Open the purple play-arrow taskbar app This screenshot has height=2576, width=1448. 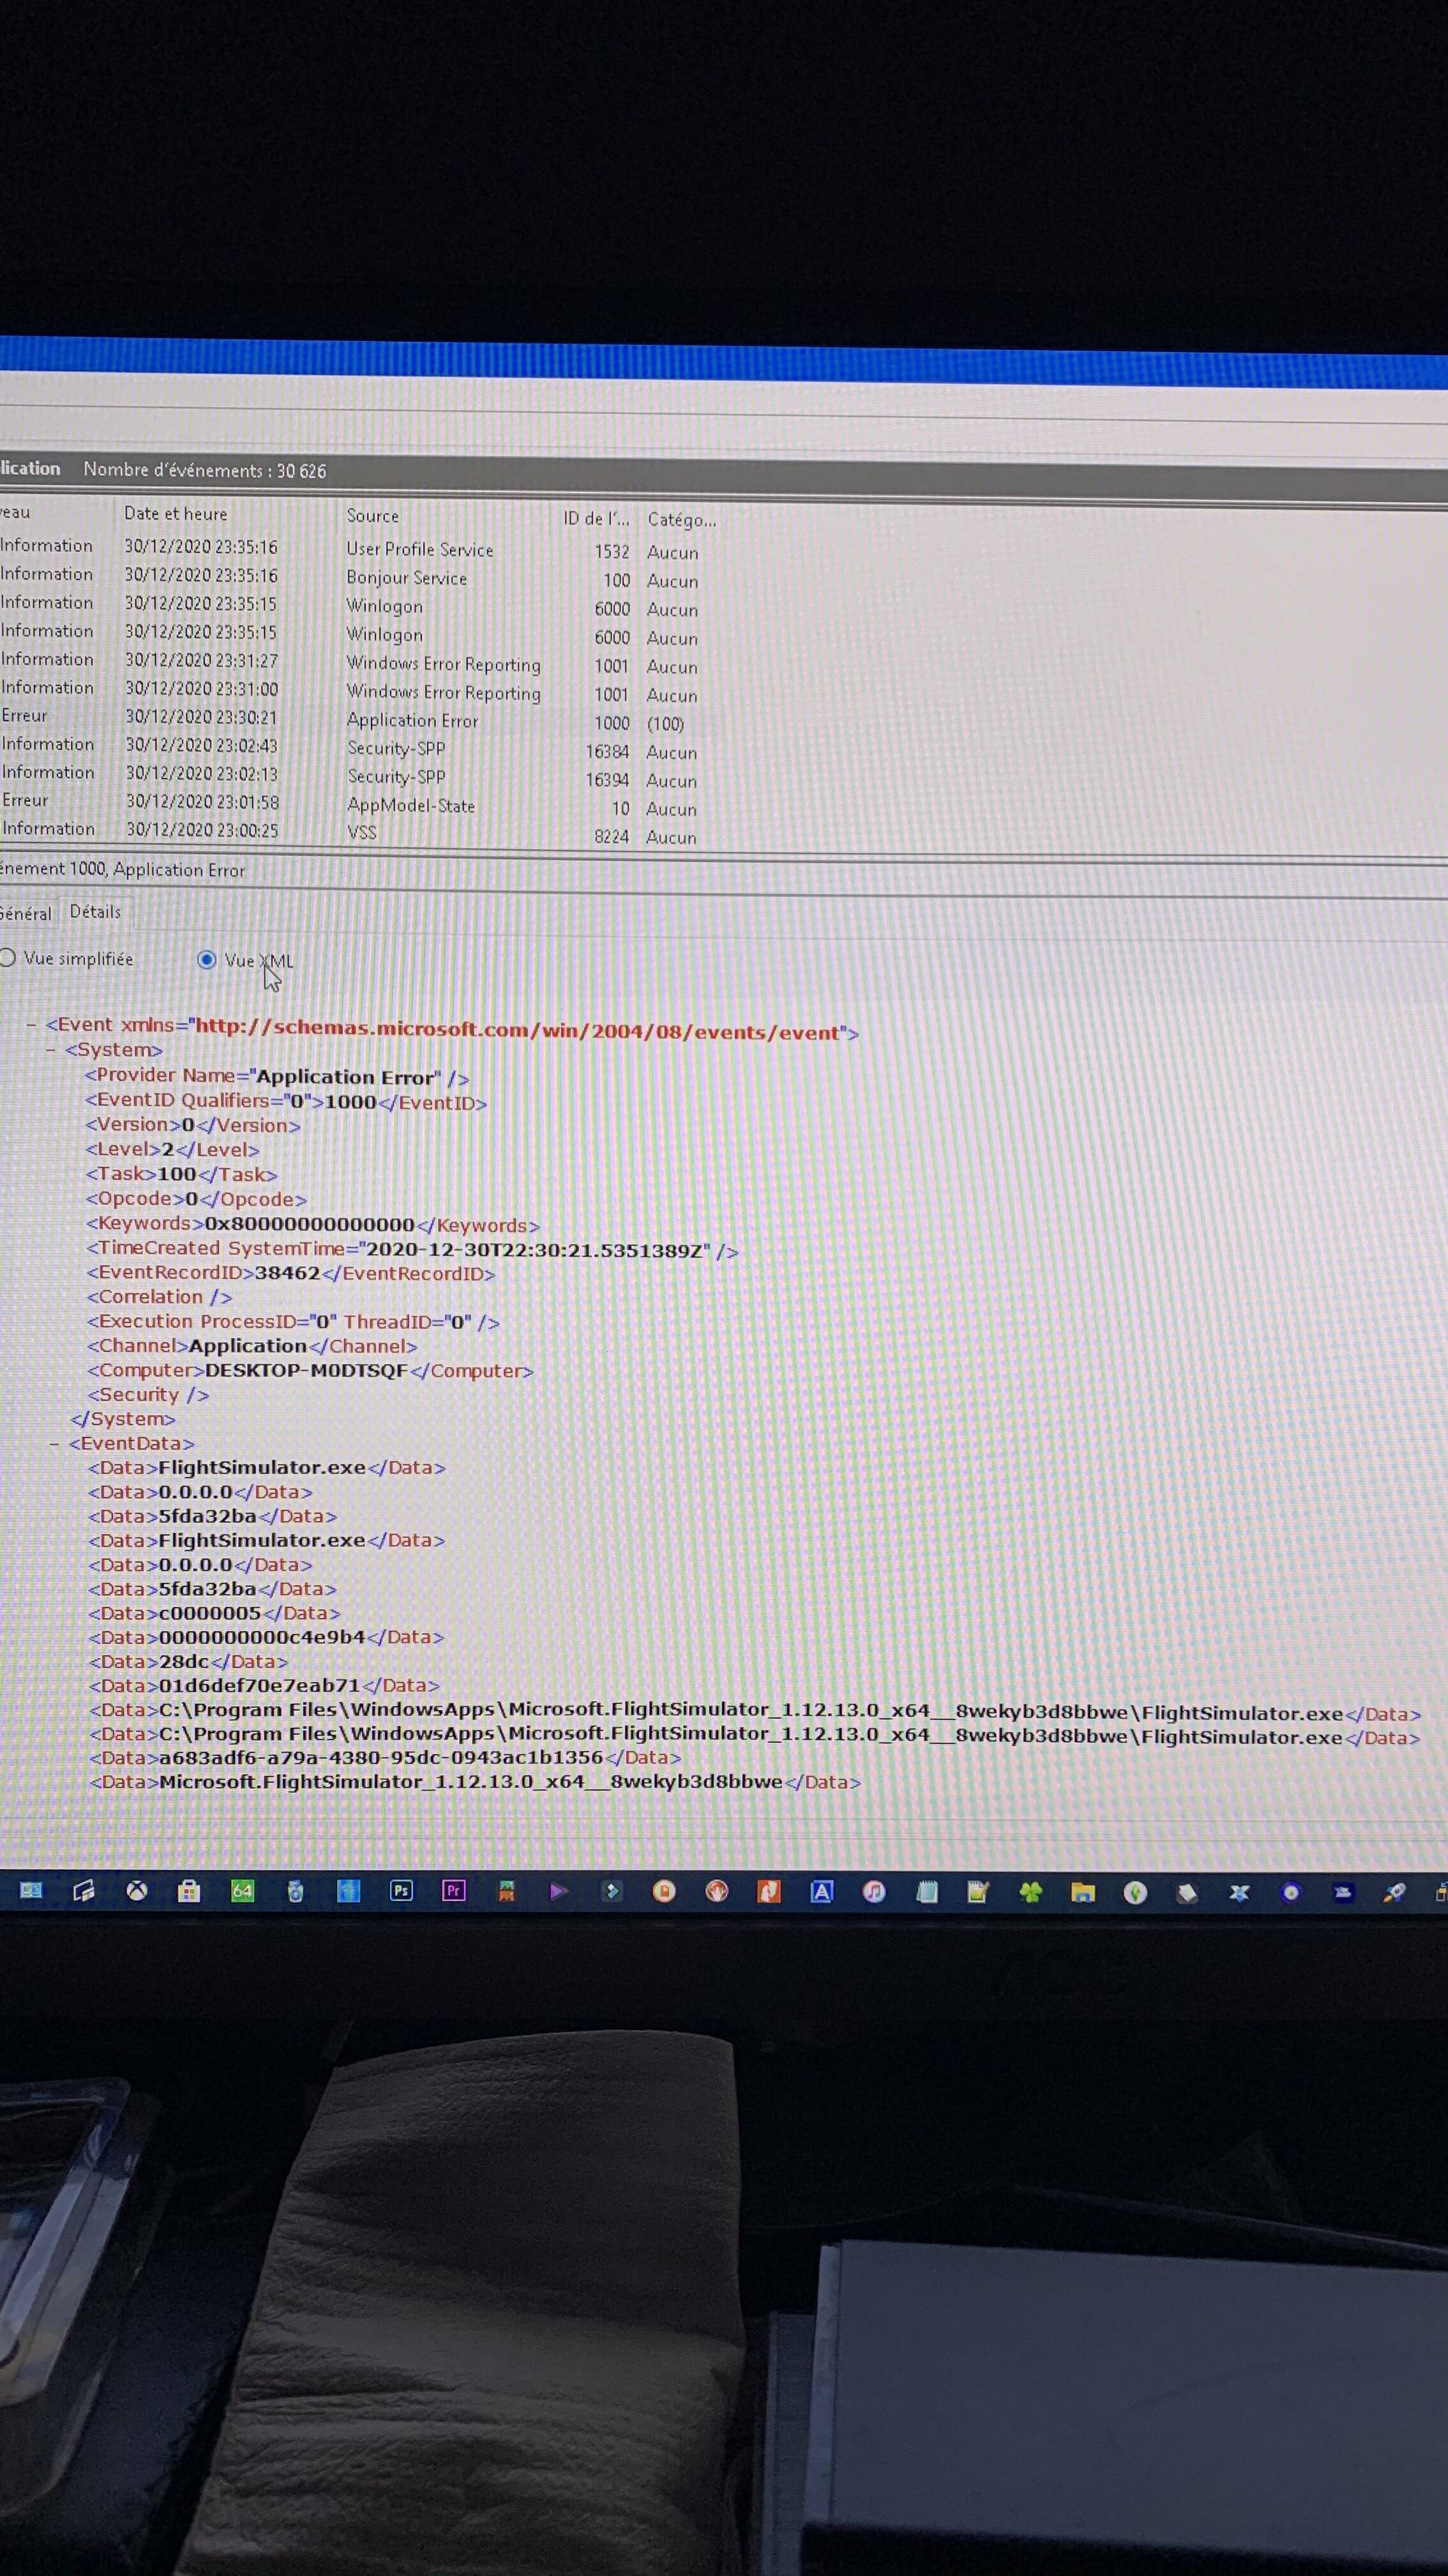pos(559,1891)
